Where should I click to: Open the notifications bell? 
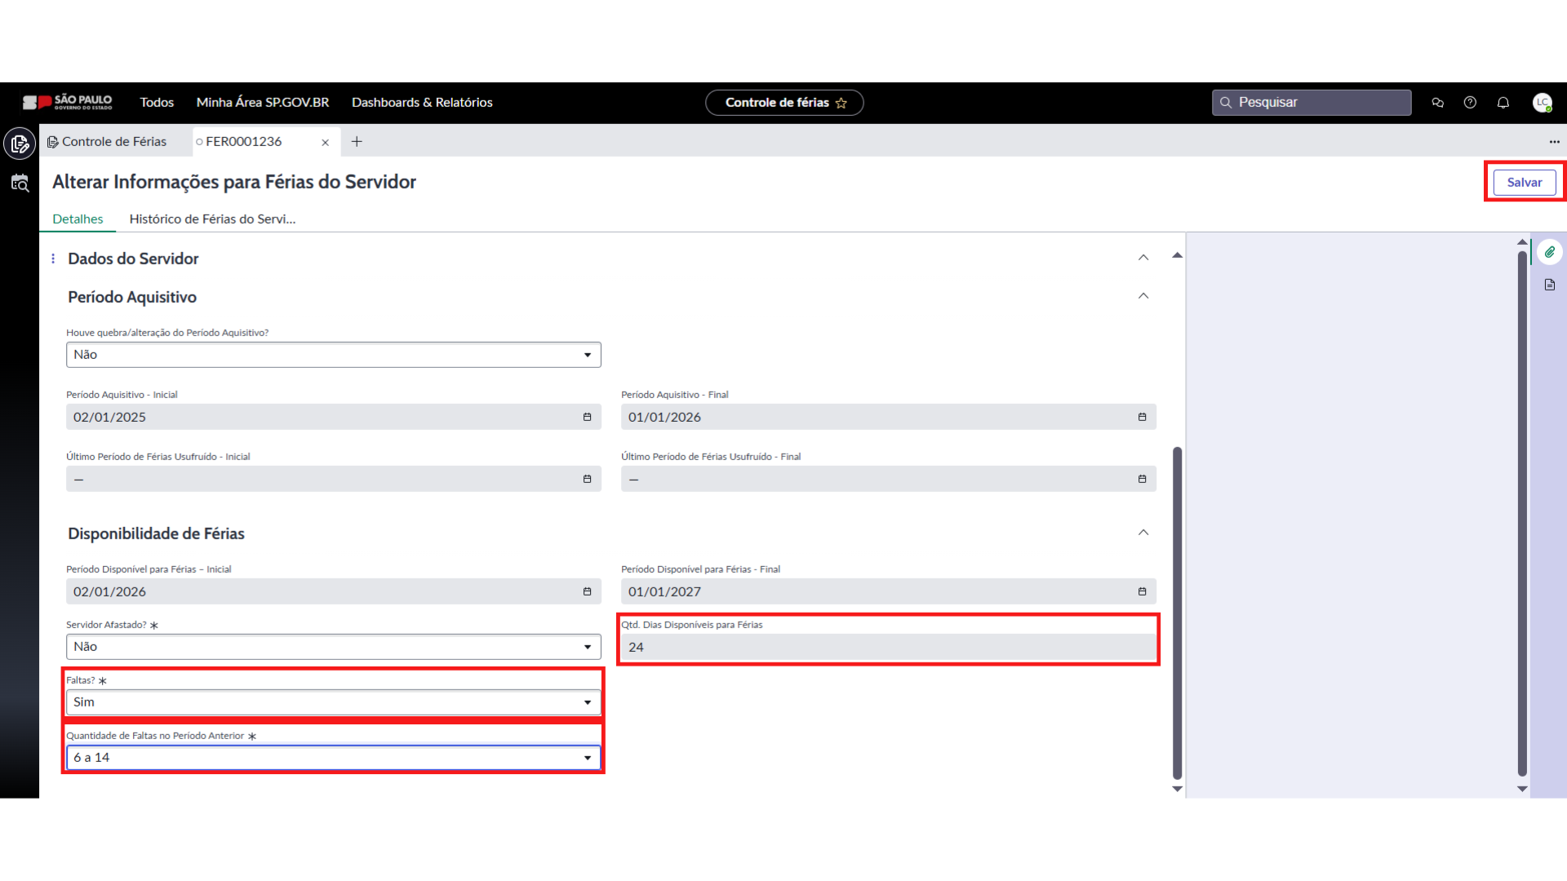pyautogui.click(x=1503, y=103)
